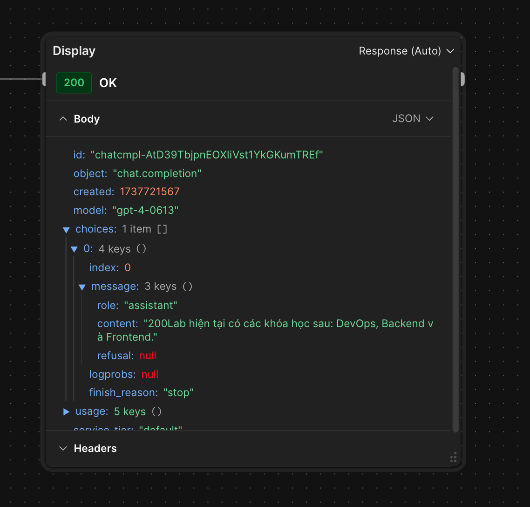
Task: Click the refusal null value
Action: [148, 356]
